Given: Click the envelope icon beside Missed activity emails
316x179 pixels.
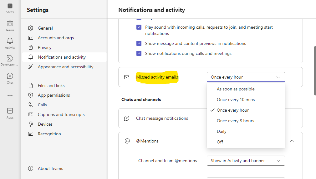Looking at the screenshot, I should [127, 77].
